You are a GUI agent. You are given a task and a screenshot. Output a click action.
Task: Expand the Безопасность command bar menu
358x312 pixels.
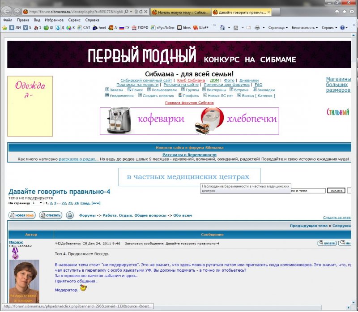pos(305,28)
